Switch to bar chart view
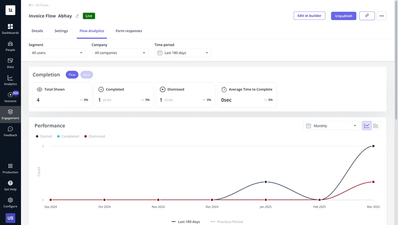Image resolution: width=398 pixels, height=225 pixels. 376,126
